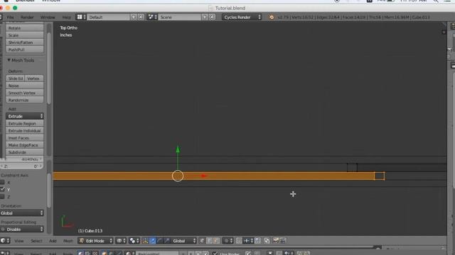This screenshot has width=455, height=255.
Task: Open the File menu
Action: pyautogui.click(x=11, y=17)
